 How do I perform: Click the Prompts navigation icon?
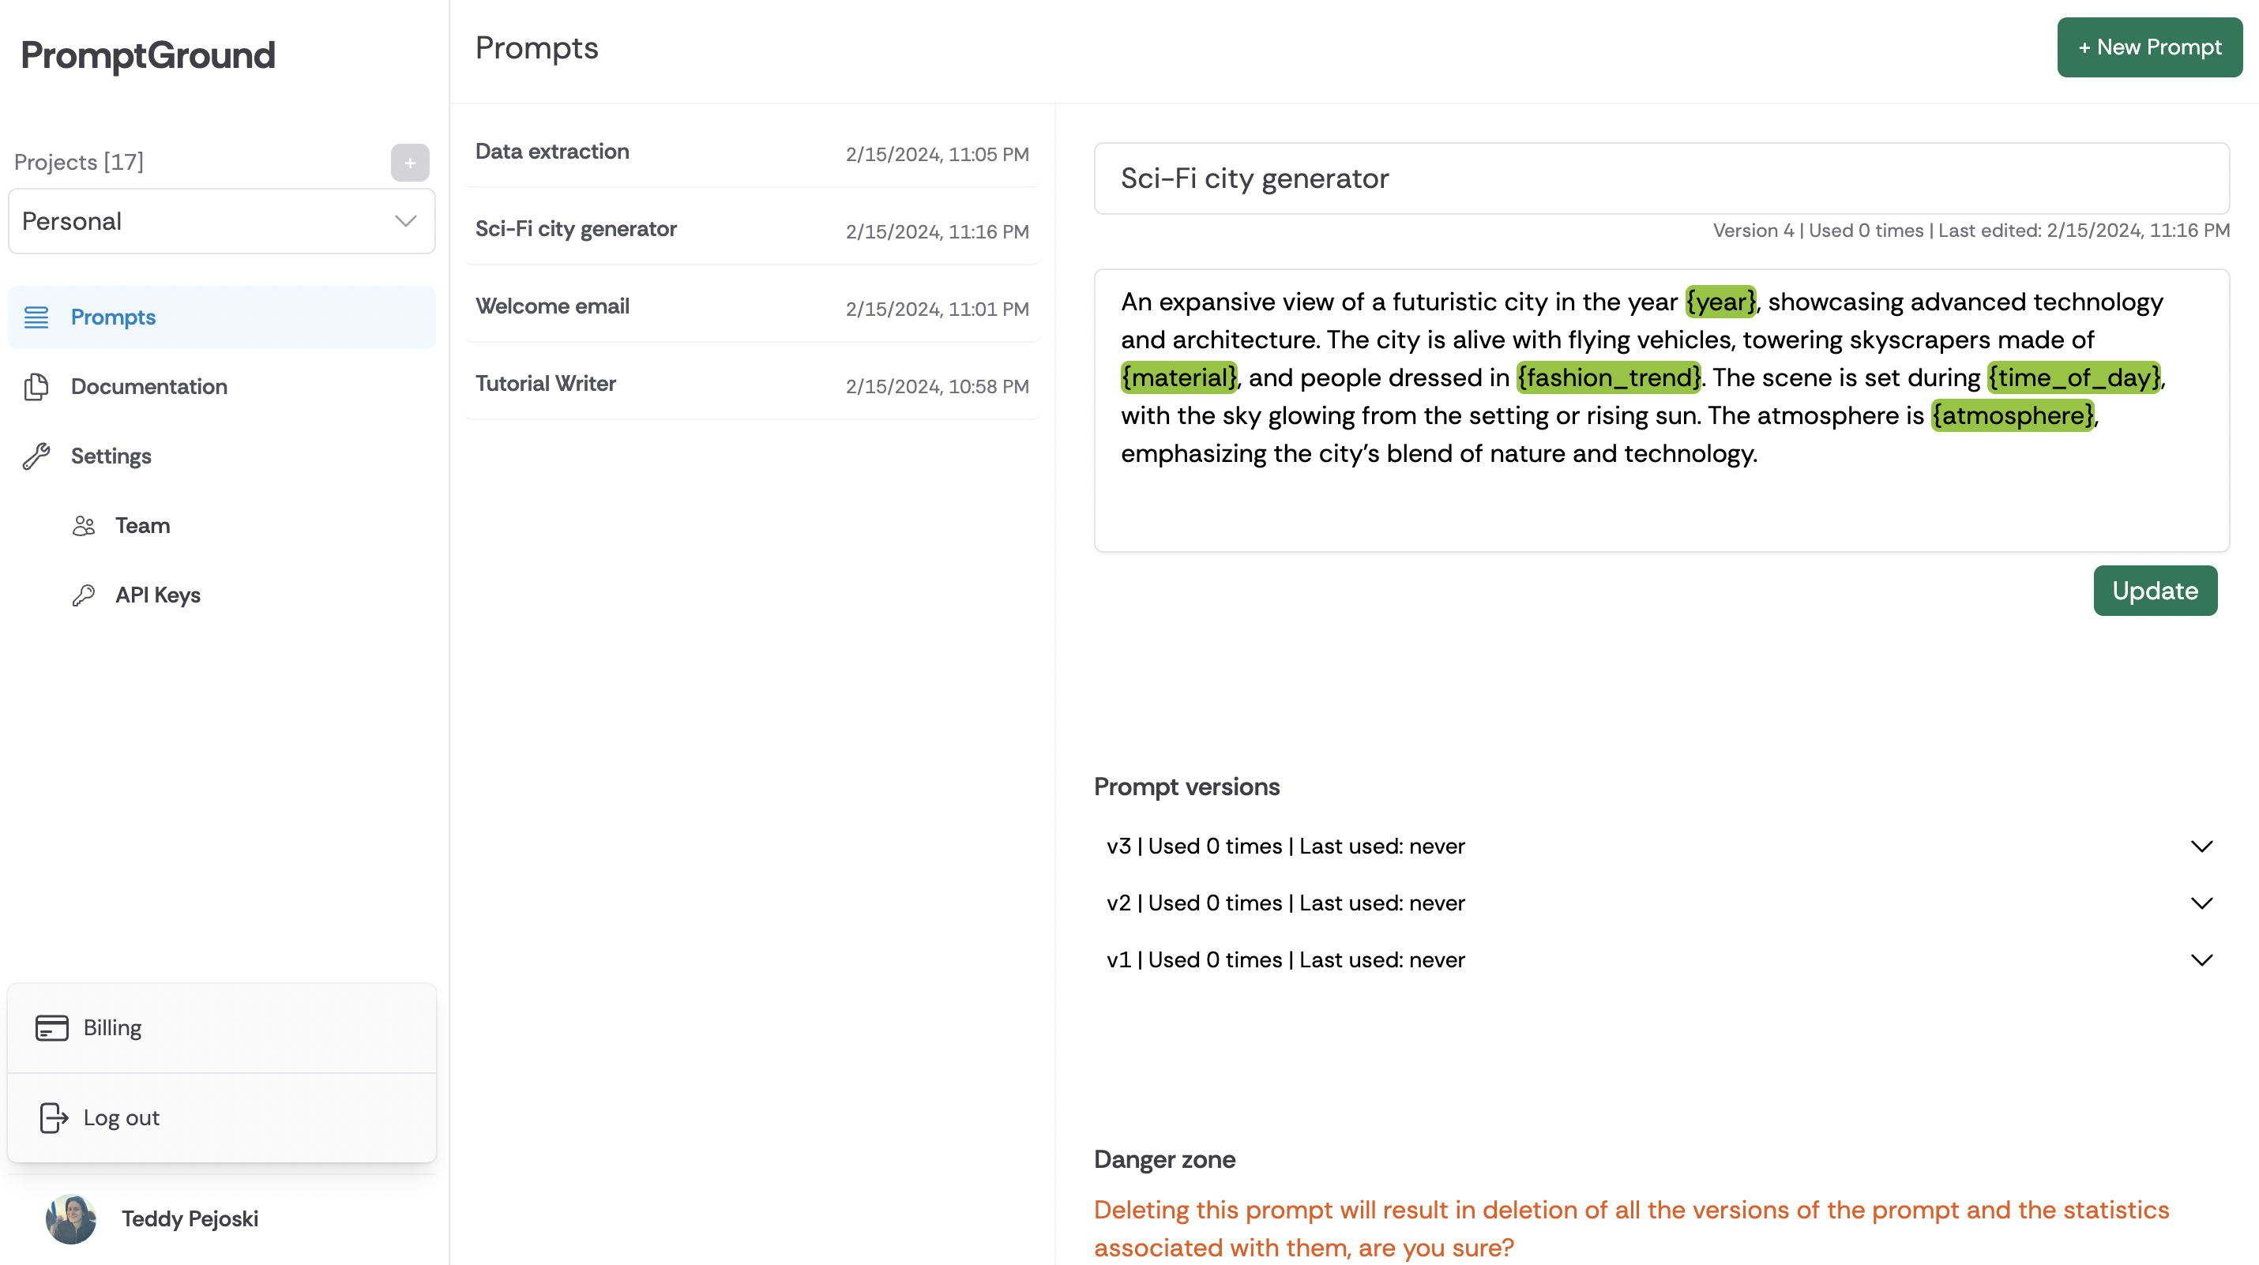tap(36, 317)
